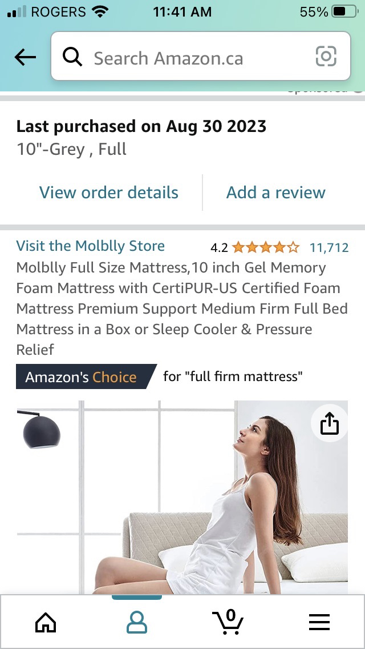Open the account profile icon
Image resolution: width=365 pixels, height=649 pixels.
pyautogui.click(x=137, y=623)
